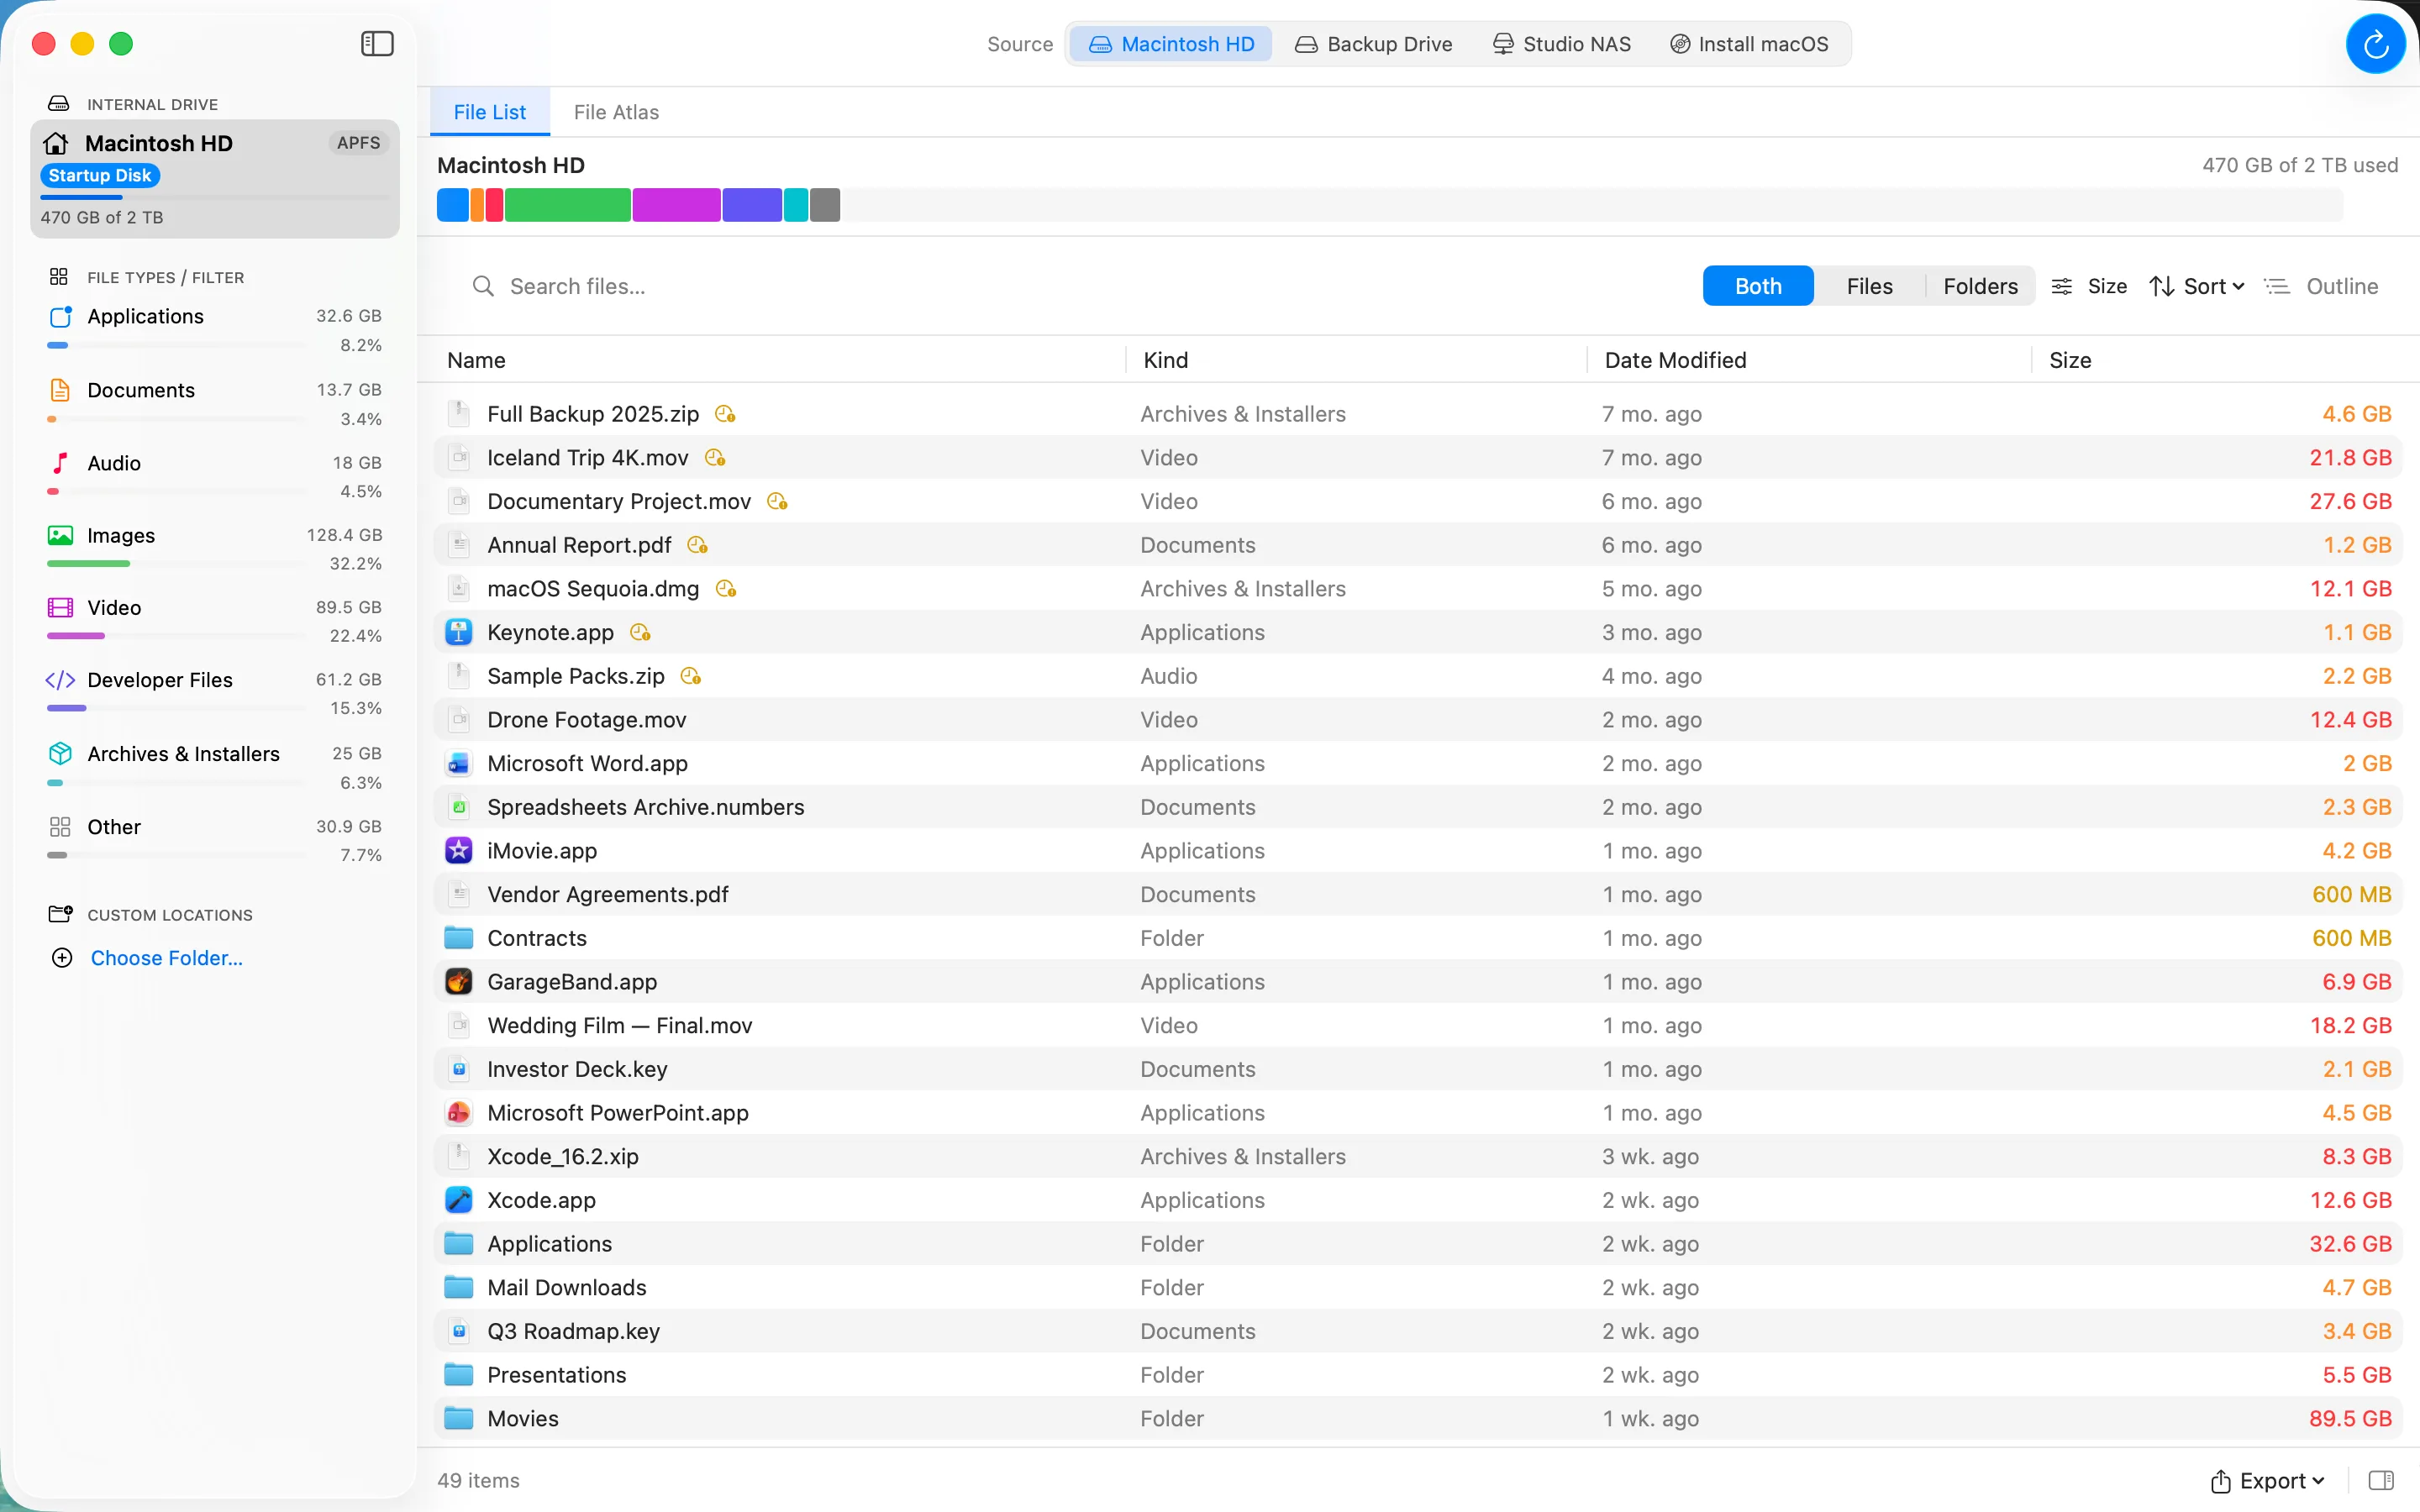2420x1512 pixels.
Task: Click the blue refresh scan button
Action: [2375, 44]
